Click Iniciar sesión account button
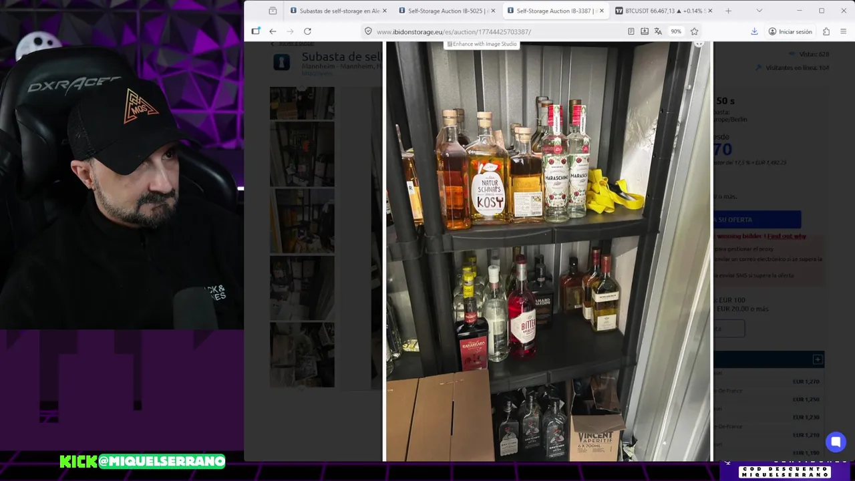Screen dimensions: 855x481 coord(790,31)
